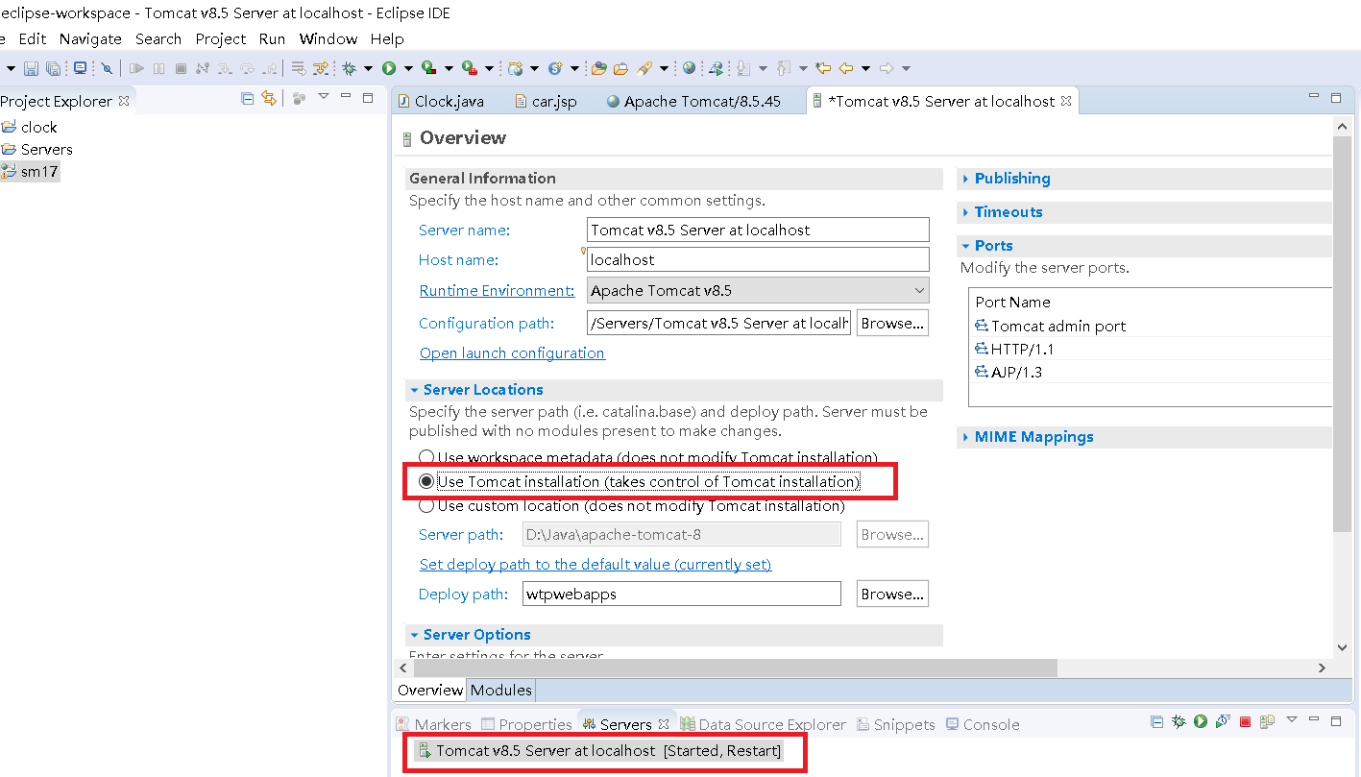The width and height of the screenshot is (1361, 777).
Task: Click the Runtime Environment link
Action: tap(497, 291)
